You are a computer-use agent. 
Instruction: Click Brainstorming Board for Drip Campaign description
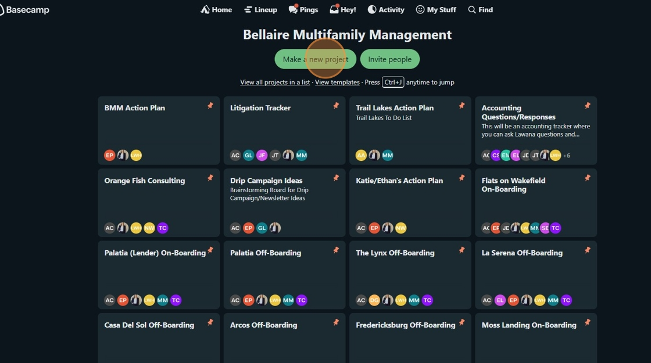[269, 194]
